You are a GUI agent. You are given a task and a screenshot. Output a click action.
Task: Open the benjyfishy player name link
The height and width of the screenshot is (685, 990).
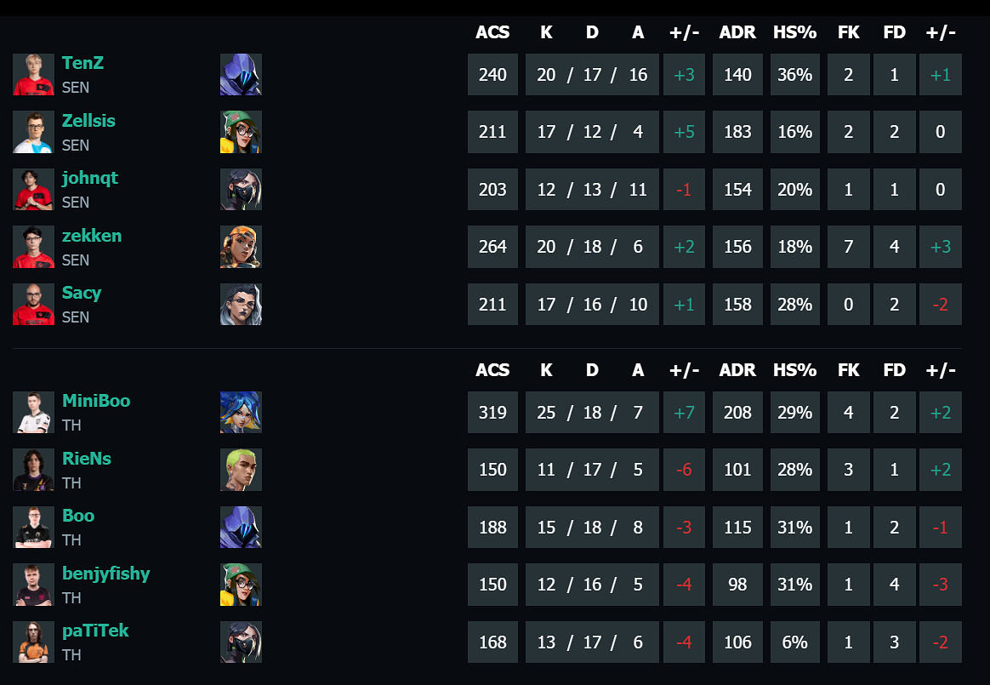point(105,574)
